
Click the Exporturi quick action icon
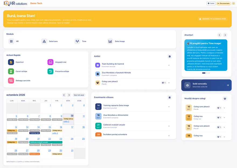click(11, 62)
